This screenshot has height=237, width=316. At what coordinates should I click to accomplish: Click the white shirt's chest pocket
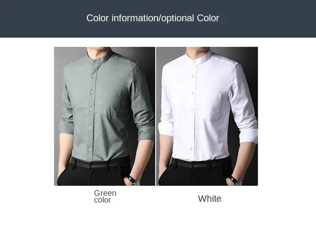(212, 106)
